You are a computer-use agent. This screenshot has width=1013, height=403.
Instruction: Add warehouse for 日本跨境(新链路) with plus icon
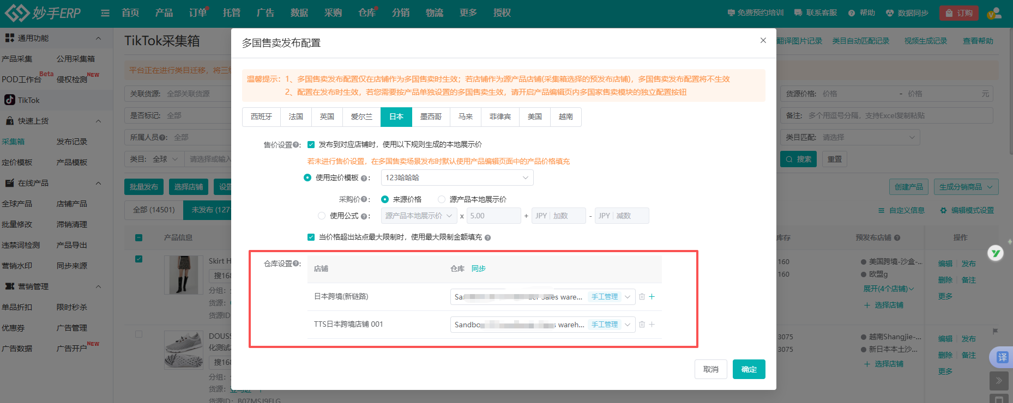pyautogui.click(x=652, y=297)
